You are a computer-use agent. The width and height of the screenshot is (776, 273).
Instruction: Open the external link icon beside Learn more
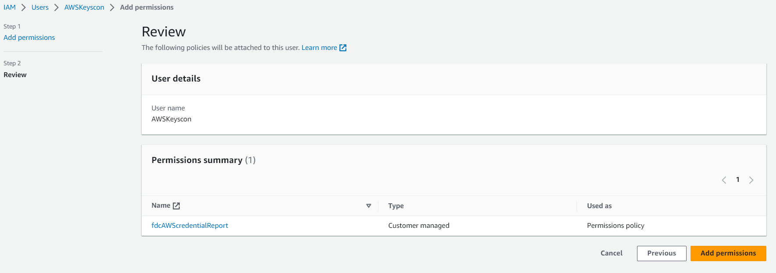[343, 48]
